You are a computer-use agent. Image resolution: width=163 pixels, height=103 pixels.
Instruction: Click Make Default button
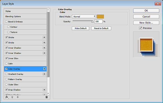[x=80, y=28]
